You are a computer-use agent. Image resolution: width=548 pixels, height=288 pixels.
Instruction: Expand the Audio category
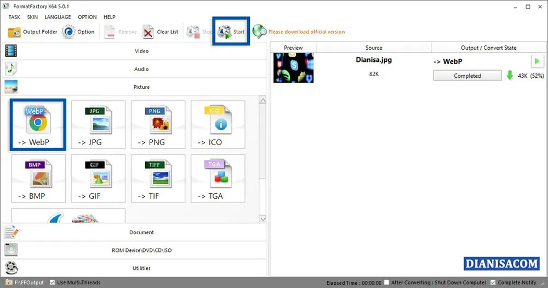coord(135,69)
